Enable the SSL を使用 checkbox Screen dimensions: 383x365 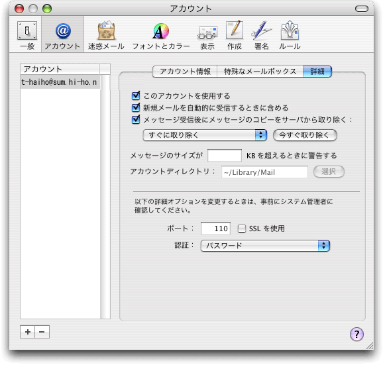[242, 229]
